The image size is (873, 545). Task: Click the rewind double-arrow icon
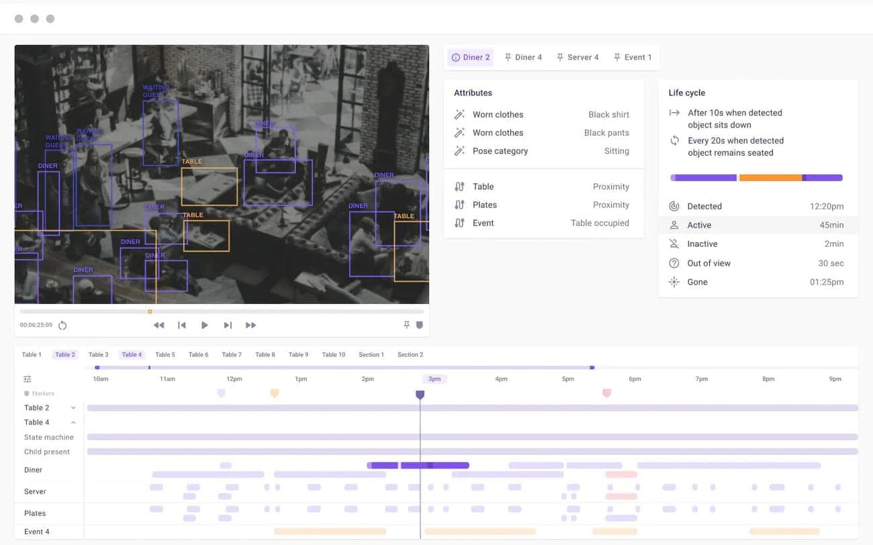(x=158, y=326)
